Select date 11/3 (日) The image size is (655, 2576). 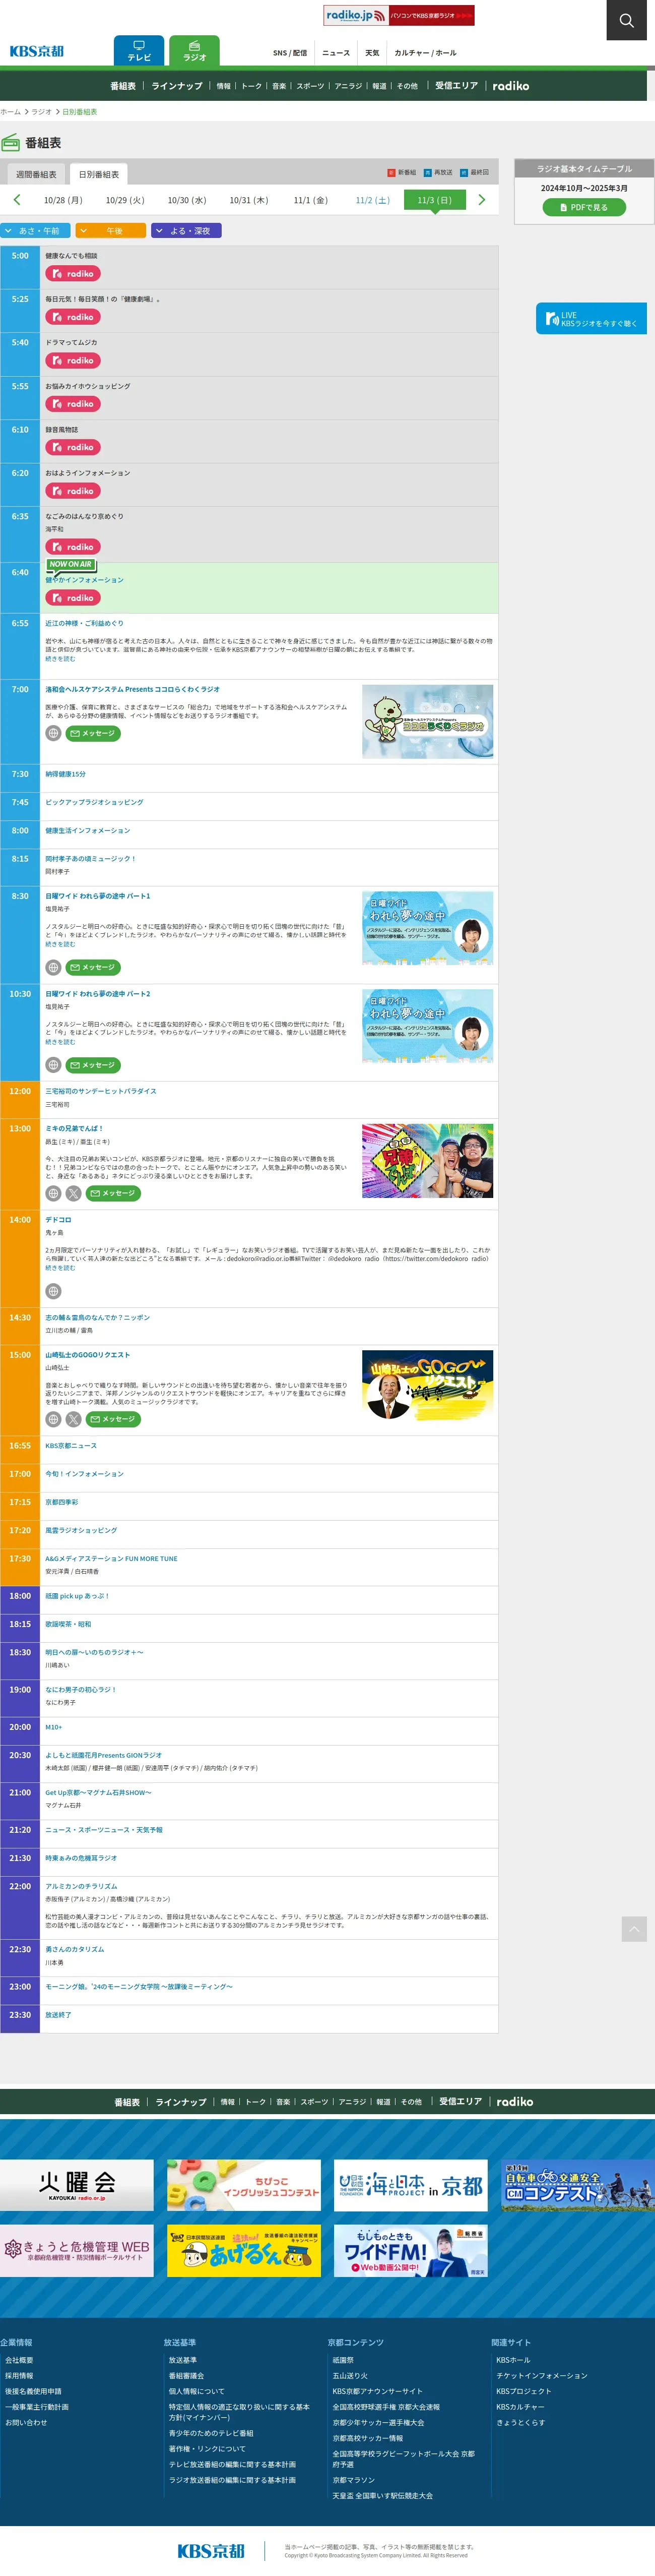[x=434, y=200]
